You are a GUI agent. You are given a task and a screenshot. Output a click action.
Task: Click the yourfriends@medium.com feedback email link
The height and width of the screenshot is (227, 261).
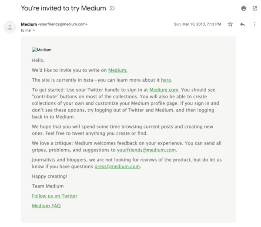click(146, 150)
